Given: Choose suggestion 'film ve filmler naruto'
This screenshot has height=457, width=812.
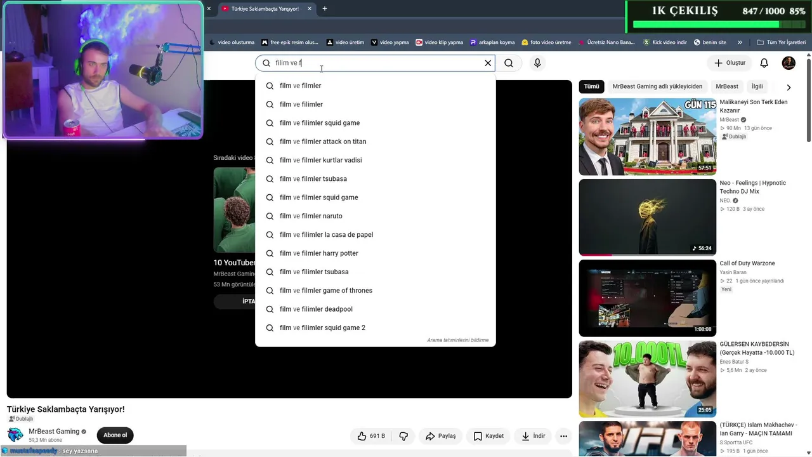Looking at the screenshot, I should pyautogui.click(x=375, y=216).
